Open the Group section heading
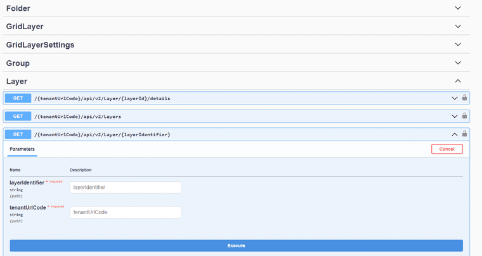 tap(18, 63)
